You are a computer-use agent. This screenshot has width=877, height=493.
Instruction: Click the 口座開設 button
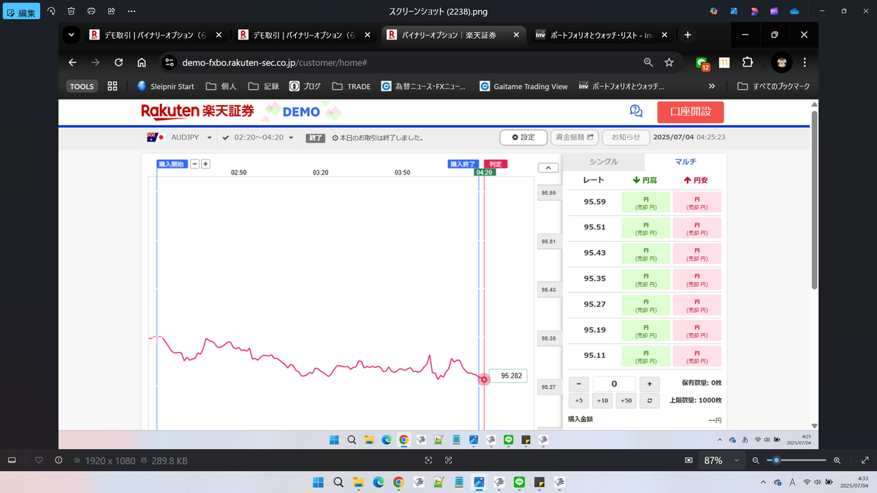click(x=690, y=112)
